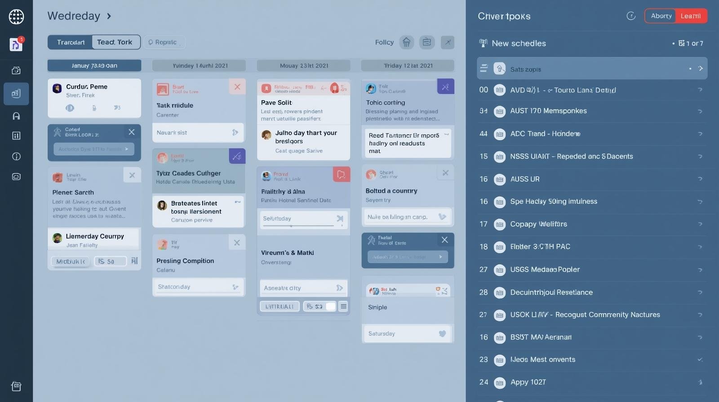Screen dimensions: 719x402
Task: Click the Follcy link
Action: click(384, 42)
